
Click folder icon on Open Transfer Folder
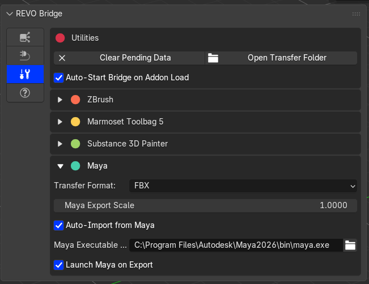[x=213, y=58]
